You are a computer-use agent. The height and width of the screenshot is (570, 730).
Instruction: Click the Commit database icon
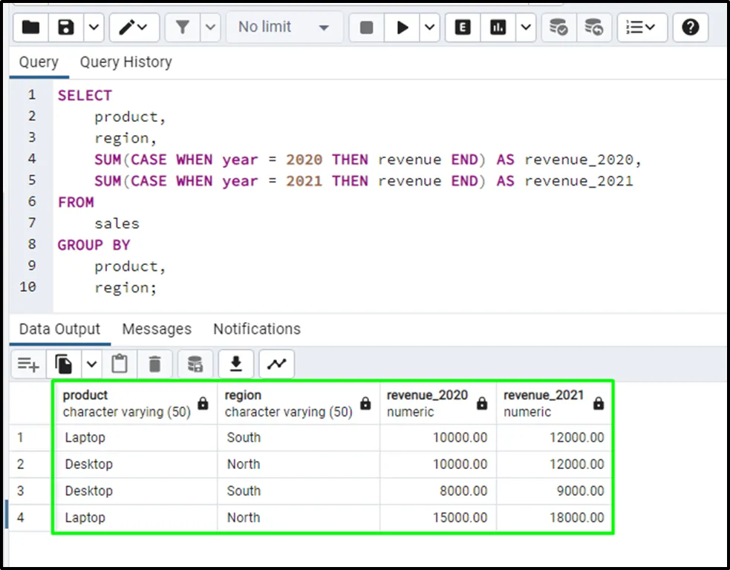tap(558, 27)
